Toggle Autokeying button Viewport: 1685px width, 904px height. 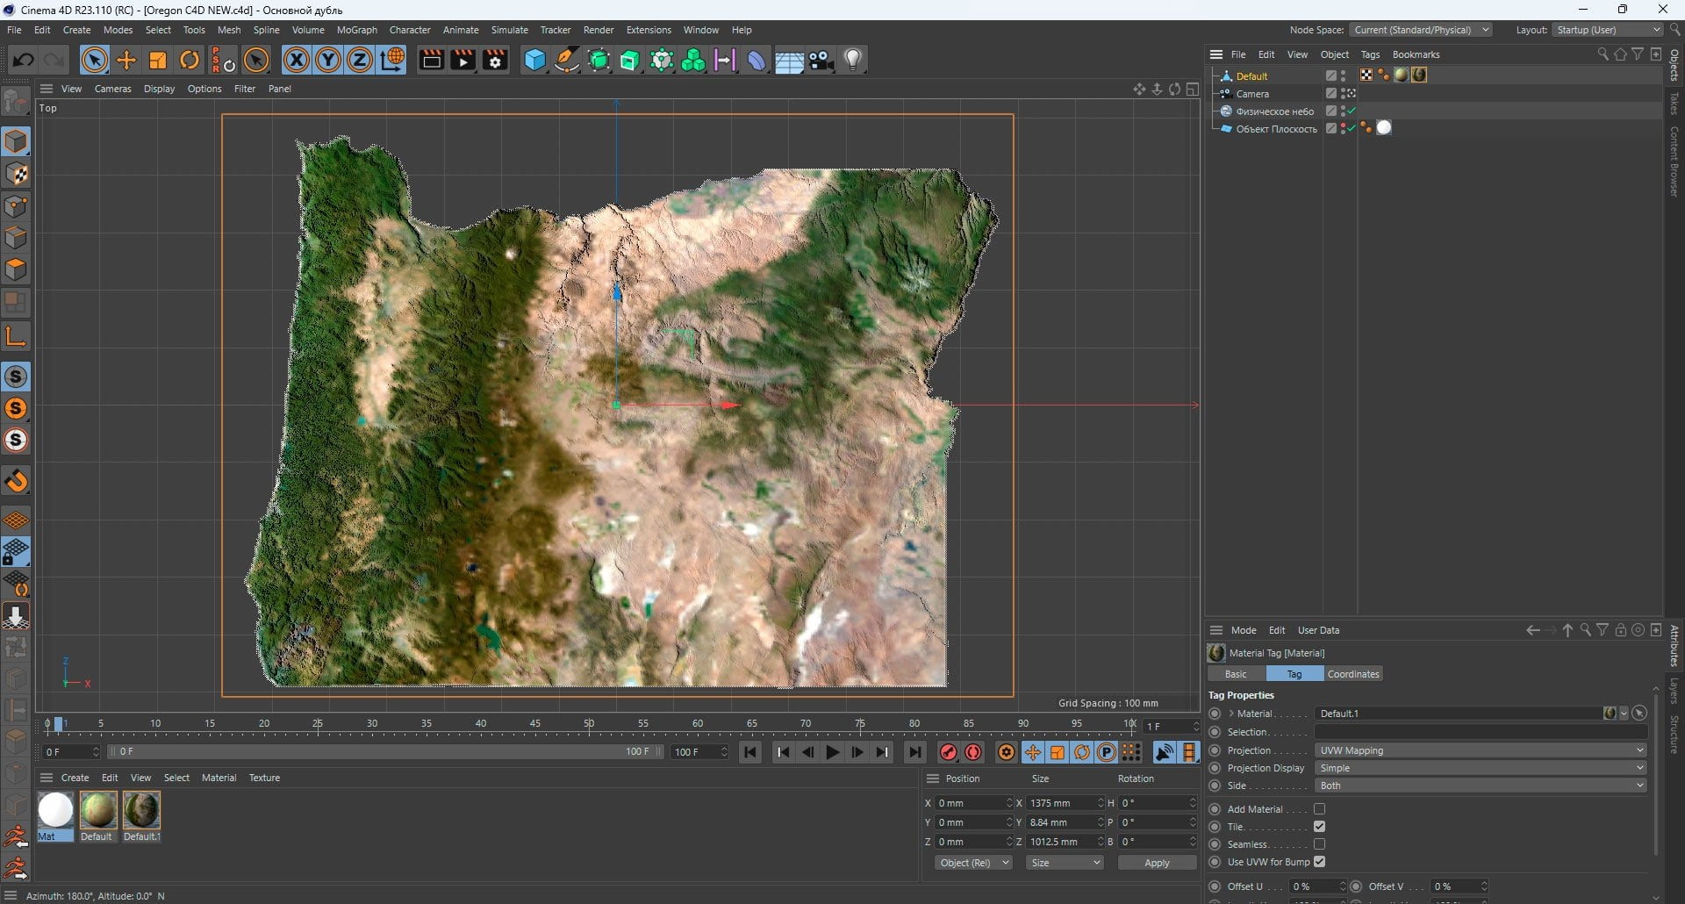pyautogui.click(x=973, y=752)
